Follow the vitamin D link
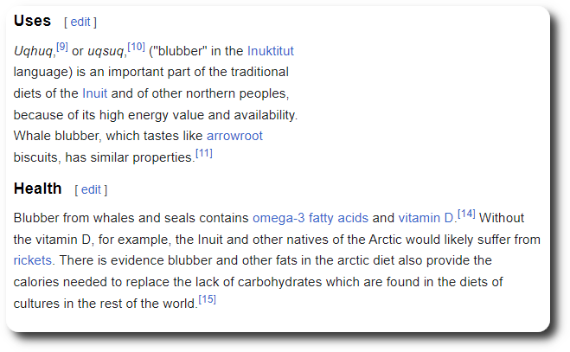This screenshot has width=570, height=352. [x=426, y=218]
